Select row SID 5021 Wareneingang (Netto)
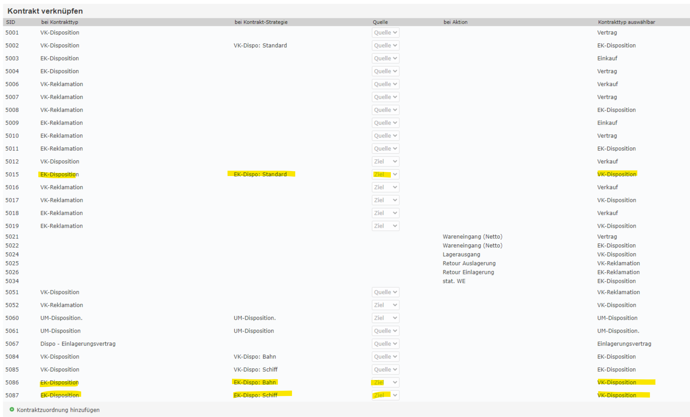The image size is (690, 417). point(472,237)
